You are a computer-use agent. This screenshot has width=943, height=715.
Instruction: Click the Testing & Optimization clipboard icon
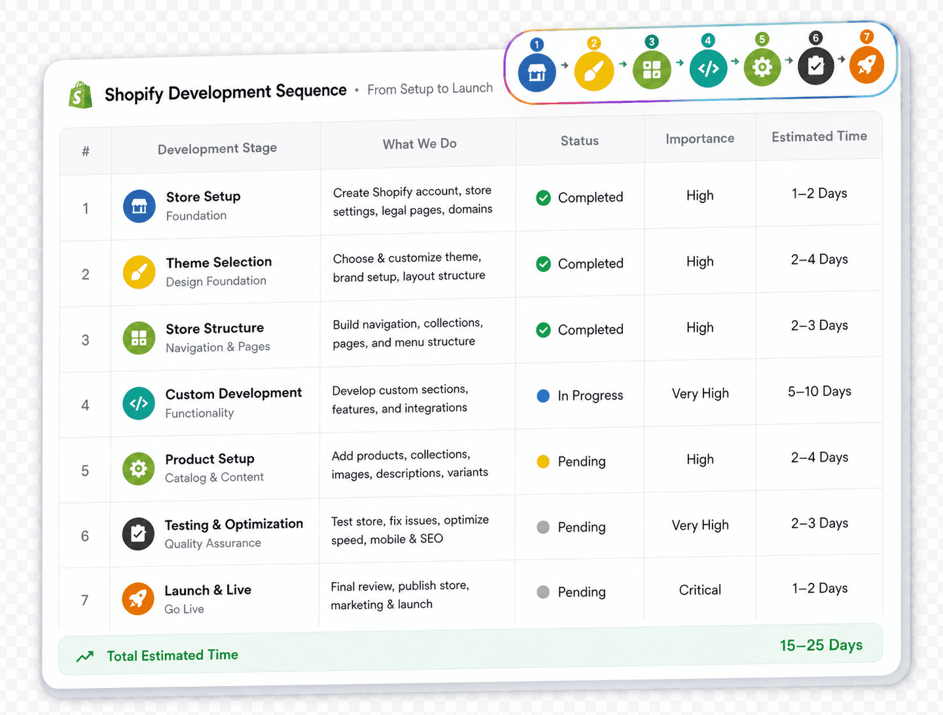(x=138, y=534)
